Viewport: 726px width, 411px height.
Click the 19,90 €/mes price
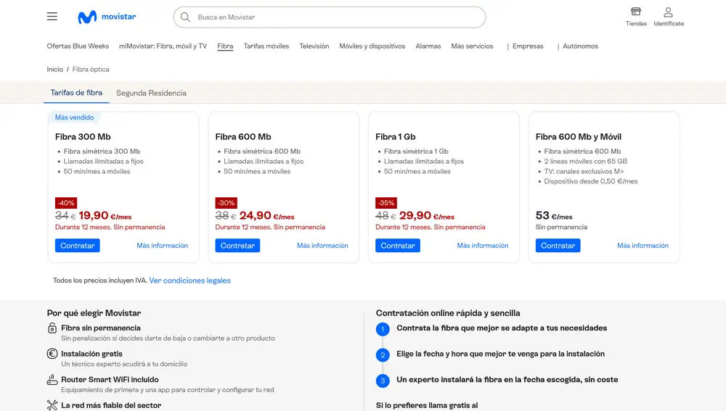pos(105,216)
